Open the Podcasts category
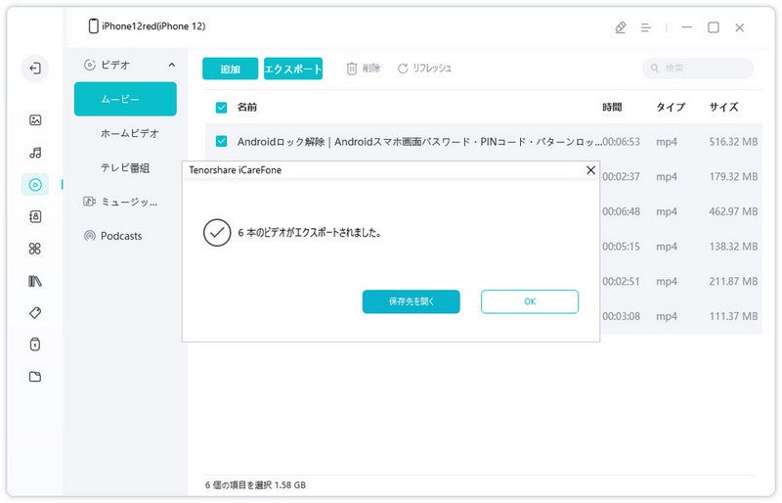Viewport: 782px width, 503px height. point(112,236)
